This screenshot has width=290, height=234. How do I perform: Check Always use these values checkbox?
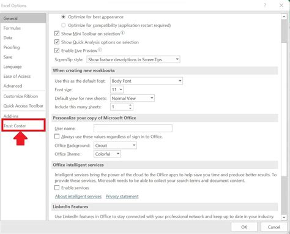click(x=57, y=137)
